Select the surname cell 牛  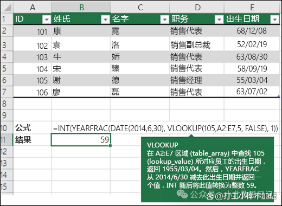pos(81,57)
